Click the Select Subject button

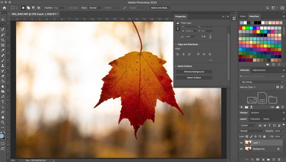(194, 78)
